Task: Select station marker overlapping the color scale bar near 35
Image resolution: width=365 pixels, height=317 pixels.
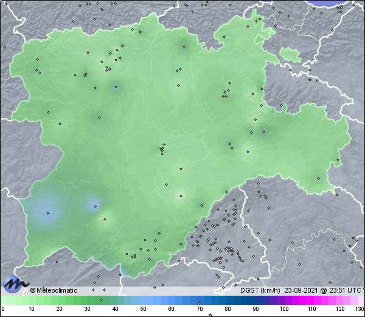Action: point(101,299)
